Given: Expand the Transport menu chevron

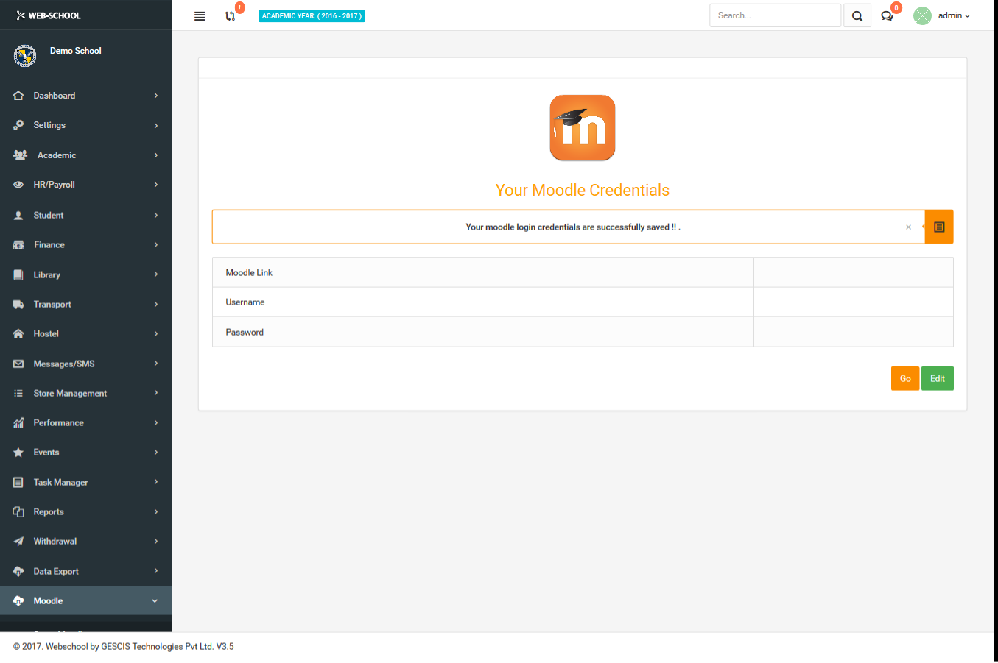Looking at the screenshot, I should click(x=156, y=304).
